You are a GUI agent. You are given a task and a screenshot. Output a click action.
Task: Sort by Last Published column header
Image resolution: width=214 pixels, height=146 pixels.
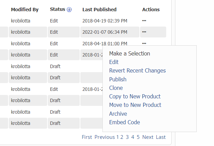[99, 10]
